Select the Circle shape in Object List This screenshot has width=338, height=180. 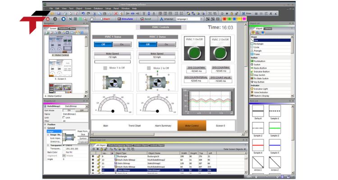[x=270, y=47]
